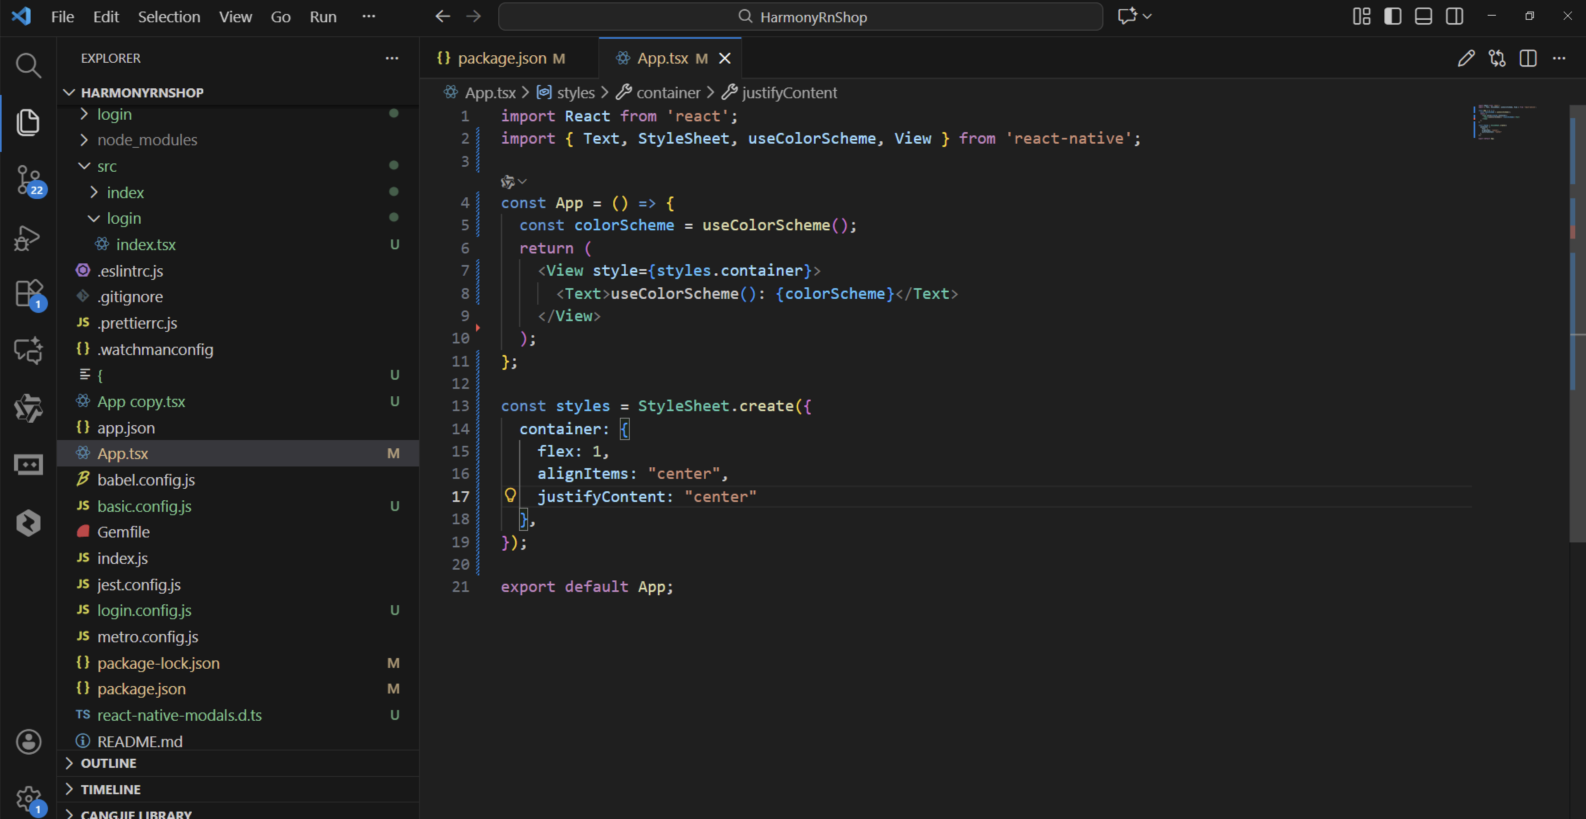Click the split editor right icon
This screenshot has width=1586, height=819.
point(1527,59)
